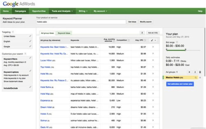Open the Hotel Map ad group link
Screen dimensions: 206x129
45,94
